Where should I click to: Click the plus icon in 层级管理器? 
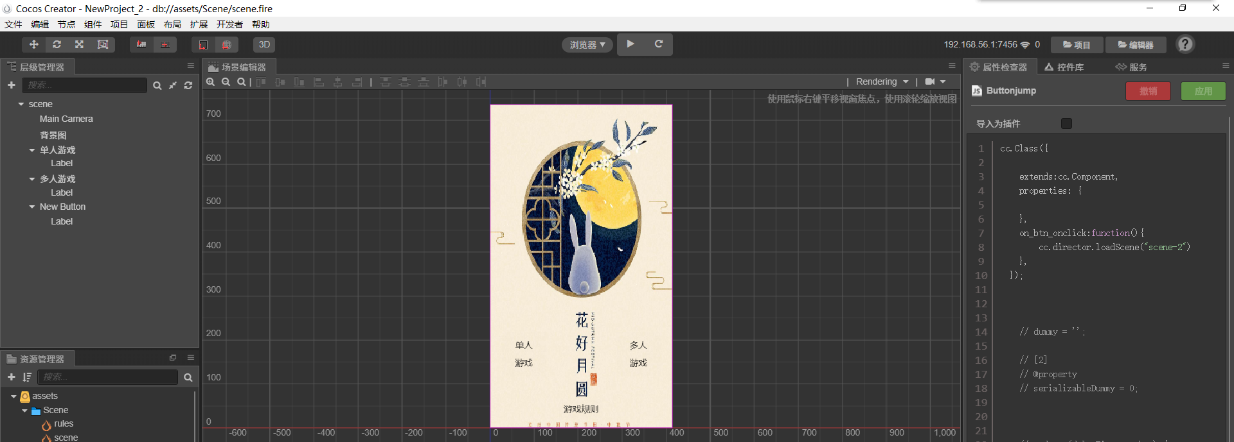[x=11, y=85]
